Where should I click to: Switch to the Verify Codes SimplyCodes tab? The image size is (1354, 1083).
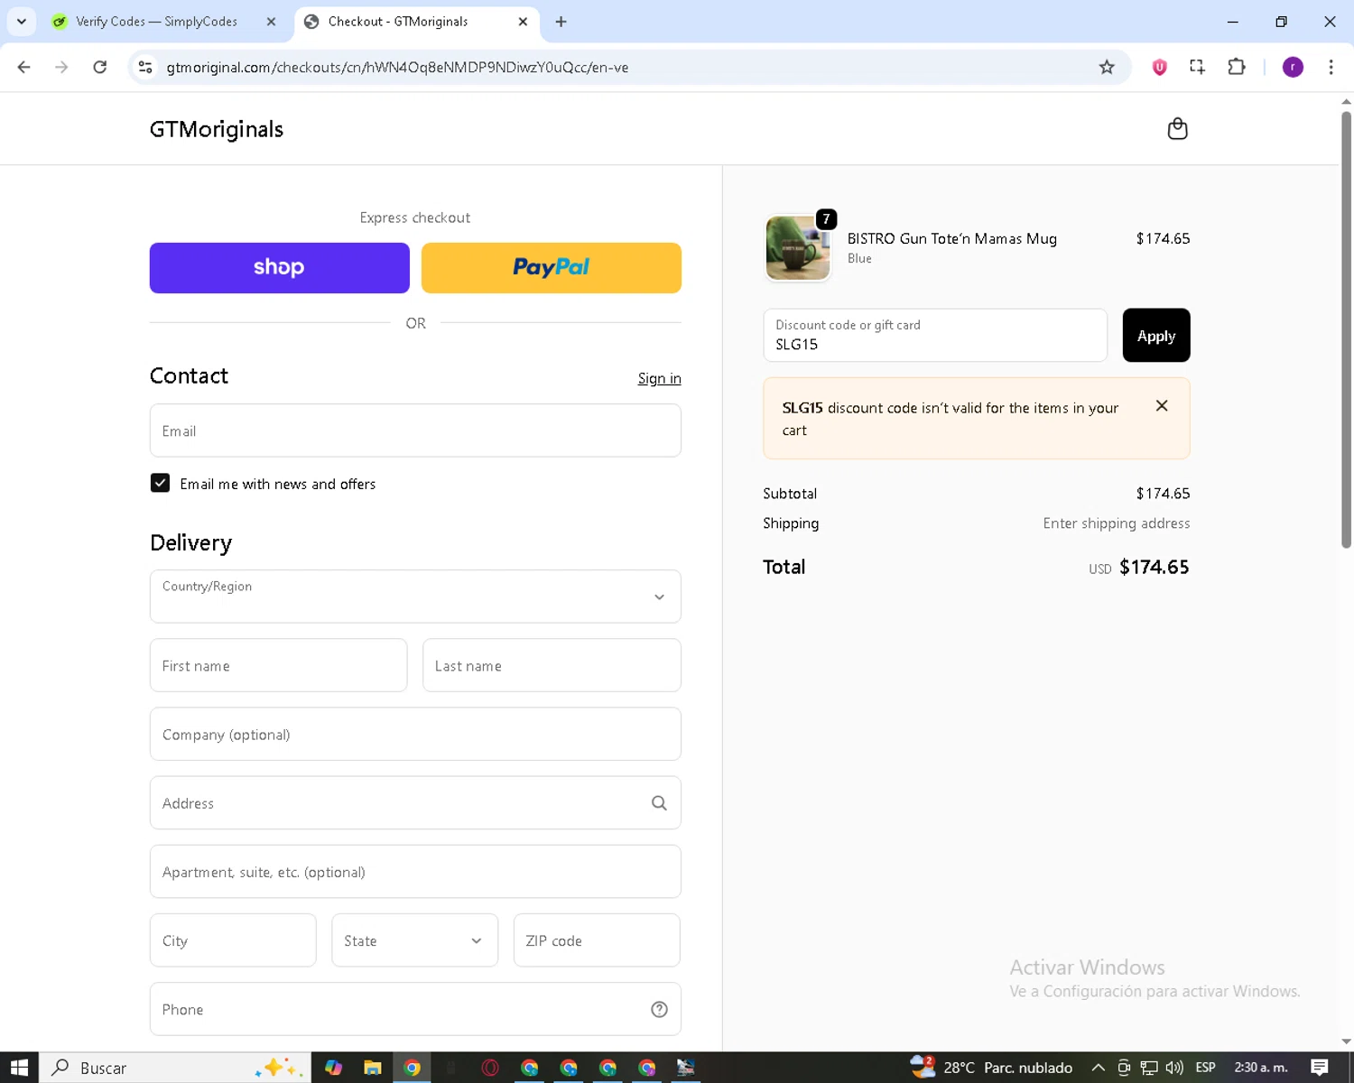point(155,22)
